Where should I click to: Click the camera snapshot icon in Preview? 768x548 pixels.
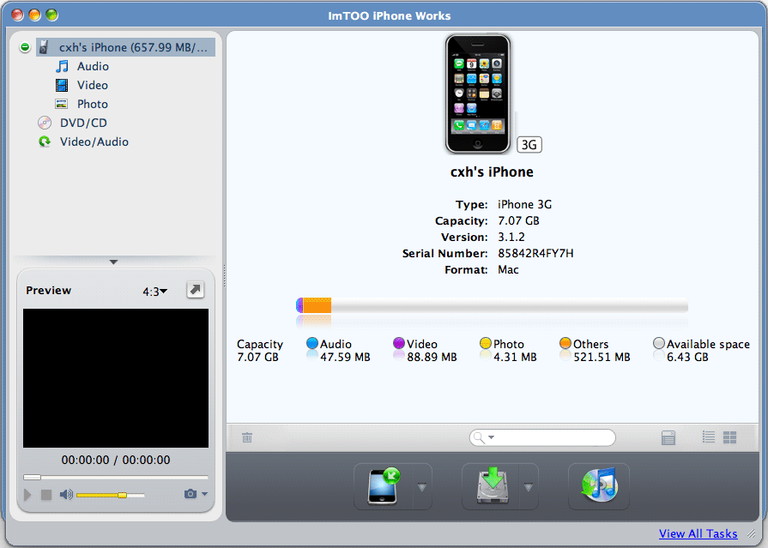point(190,494)
